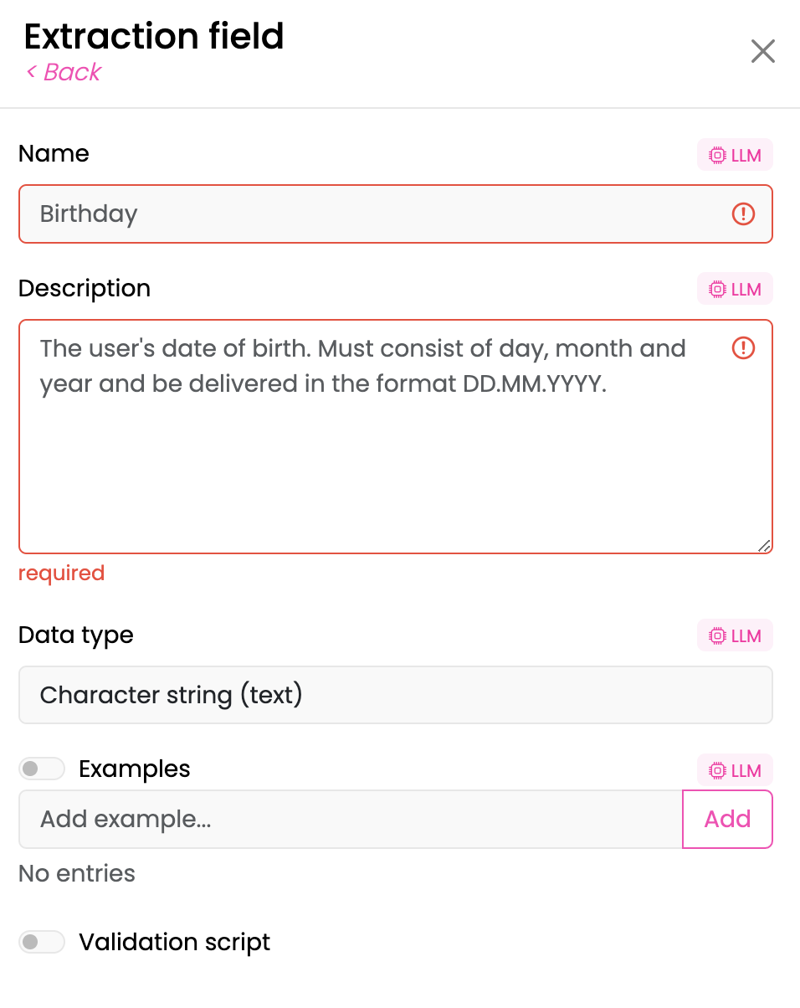
Task: Click the Validation script label
Action: [x=175, y=942]
